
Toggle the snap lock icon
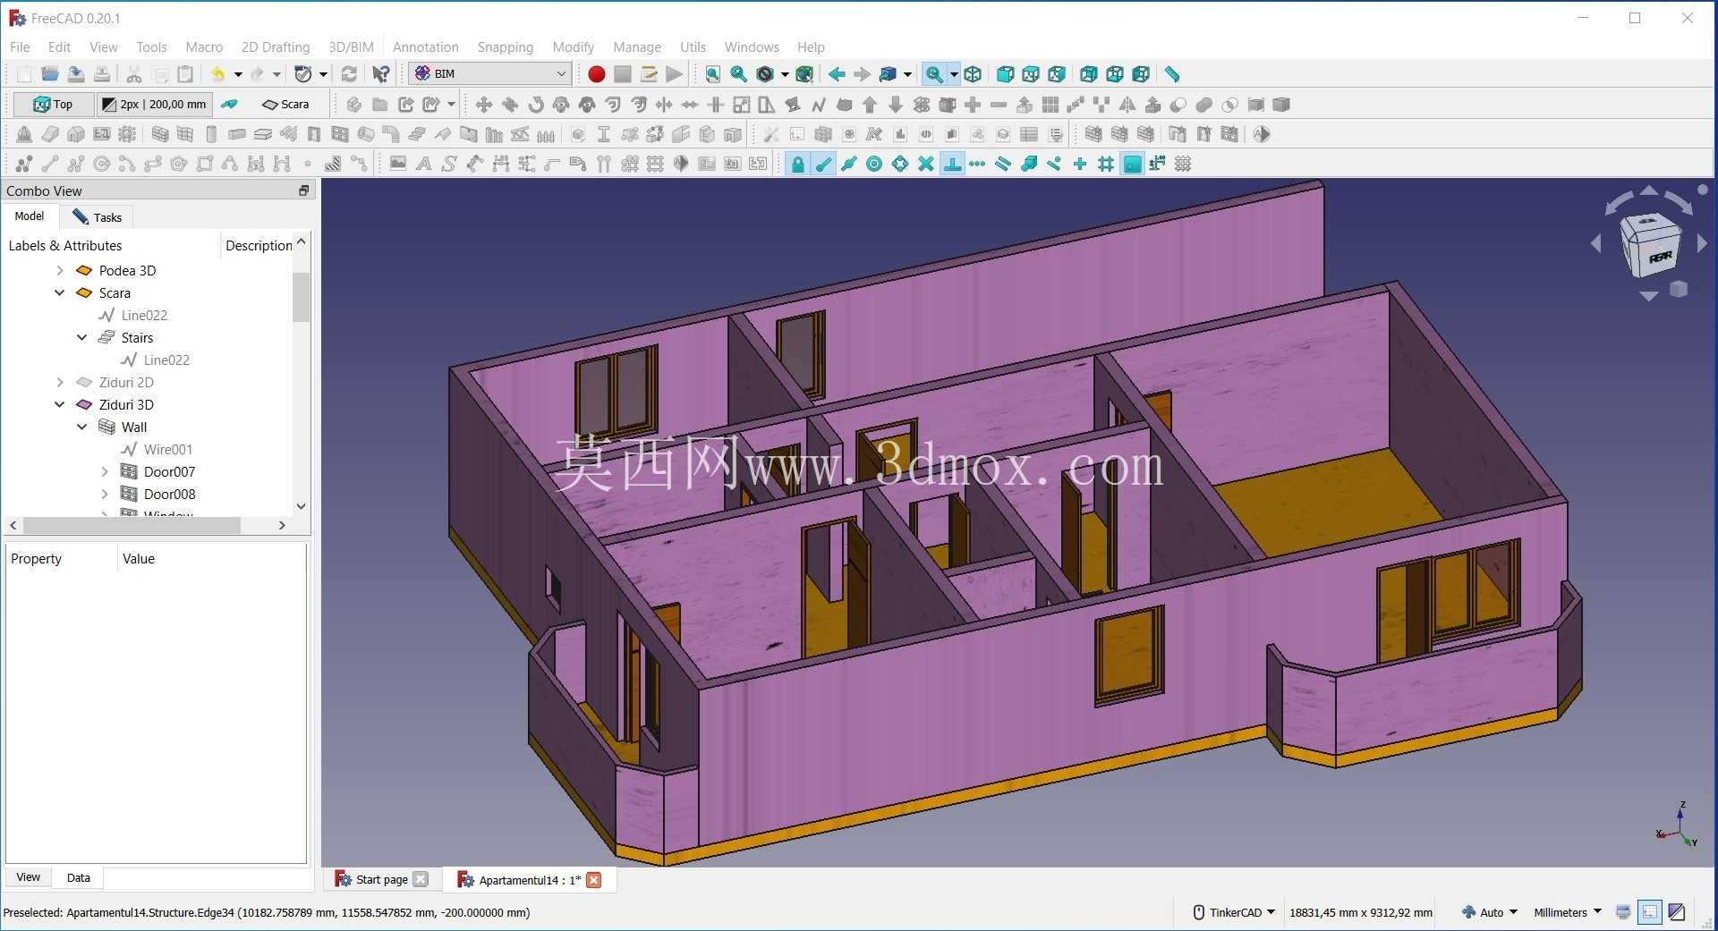(797, 164)
